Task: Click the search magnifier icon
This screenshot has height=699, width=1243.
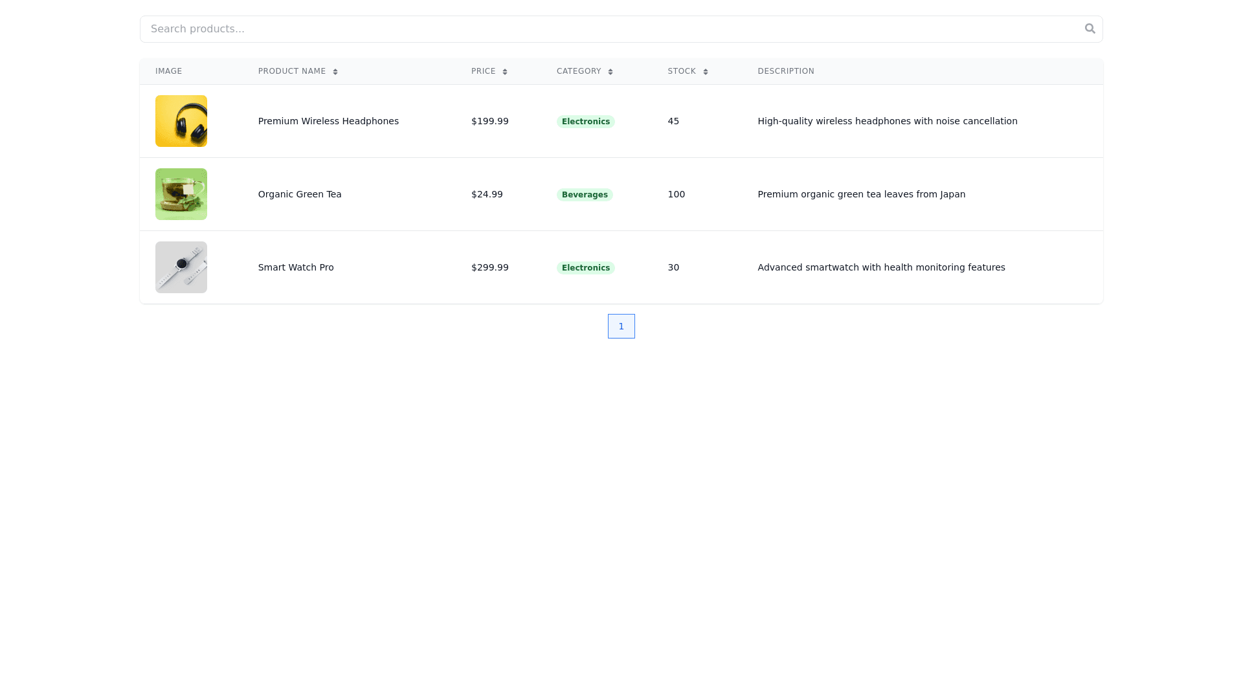Action: (x=1090, y=28)
